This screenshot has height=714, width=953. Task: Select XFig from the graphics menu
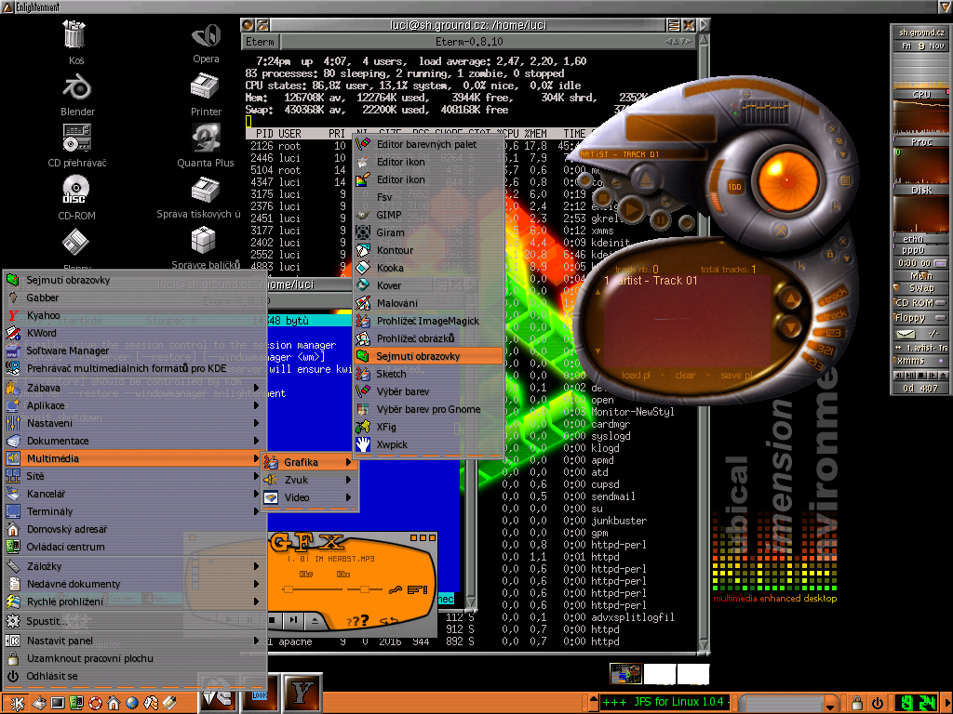pos(428,427)
